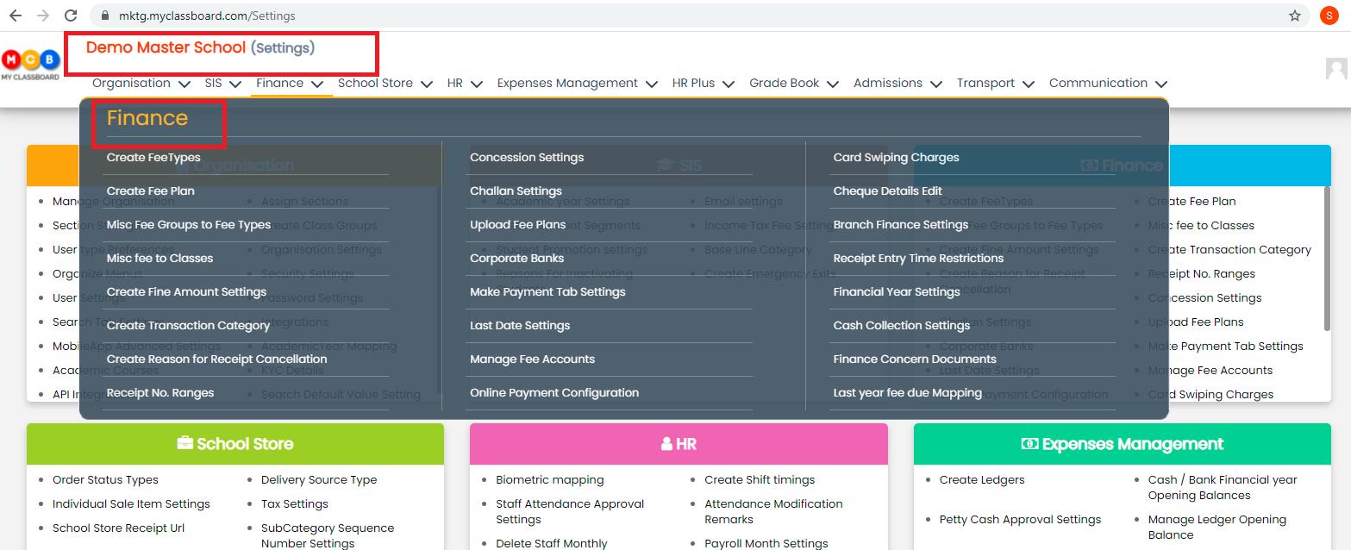Viewport: 1351px width, 550px height.
Task: Open Tax Settings link
Action: click(x=295, y=504)
